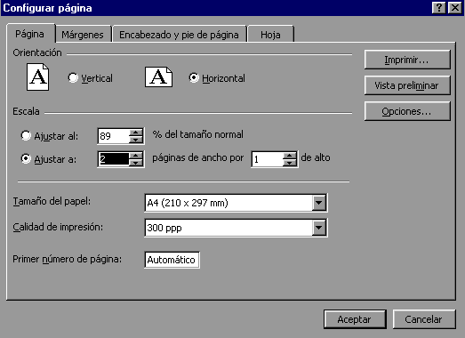The width and height of the screenshot is (465, 338).
Task: Open Vista preliminar
Action: pos(407,85)
